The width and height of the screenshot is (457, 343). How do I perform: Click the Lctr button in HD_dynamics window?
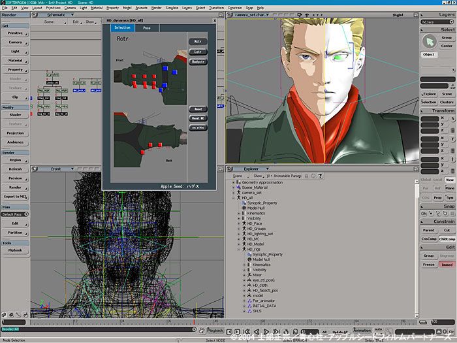pos(198,52)
